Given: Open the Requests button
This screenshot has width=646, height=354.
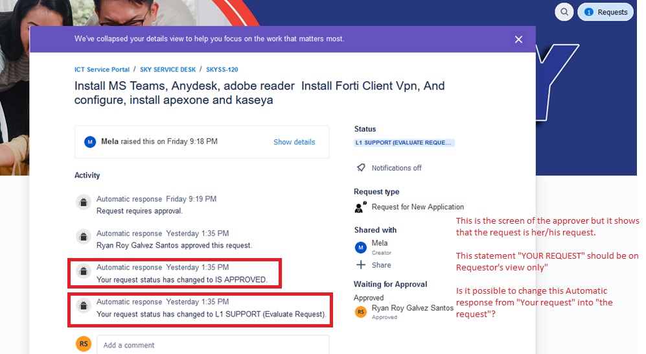Looking at the screenshot, I should pos(605,12).
